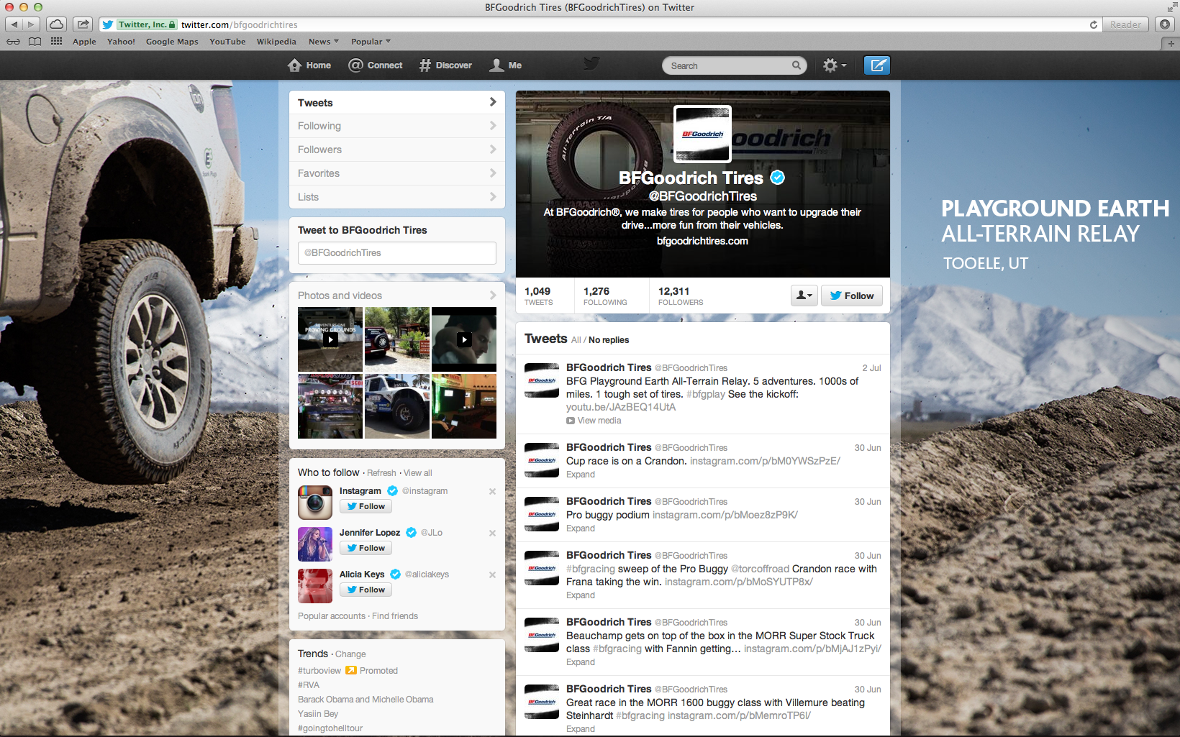
Task: Follow Alicia Keys
Action: point(366,590)
